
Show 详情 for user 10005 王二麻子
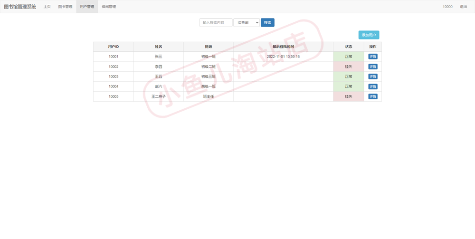pos(372,96)
